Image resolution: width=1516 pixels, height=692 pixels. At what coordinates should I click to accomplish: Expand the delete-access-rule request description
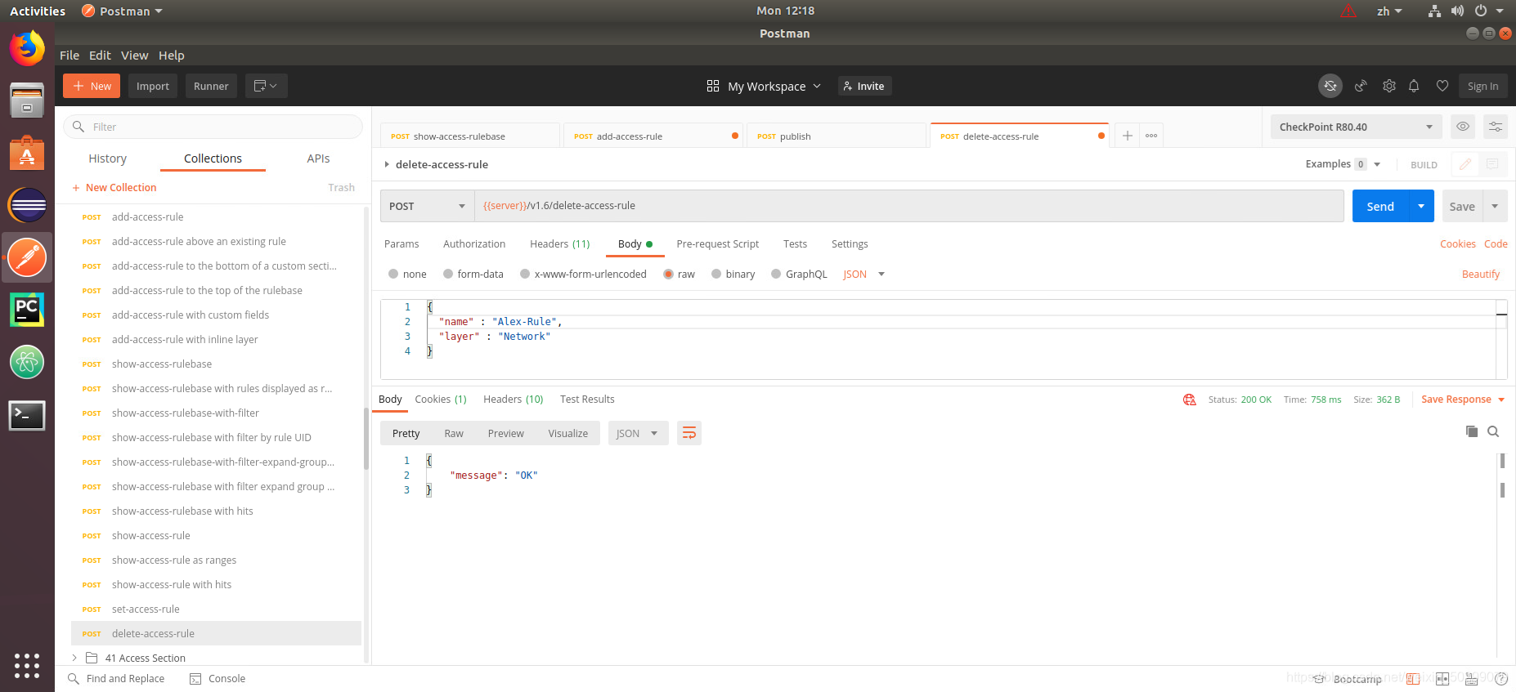tap(387, 164)
